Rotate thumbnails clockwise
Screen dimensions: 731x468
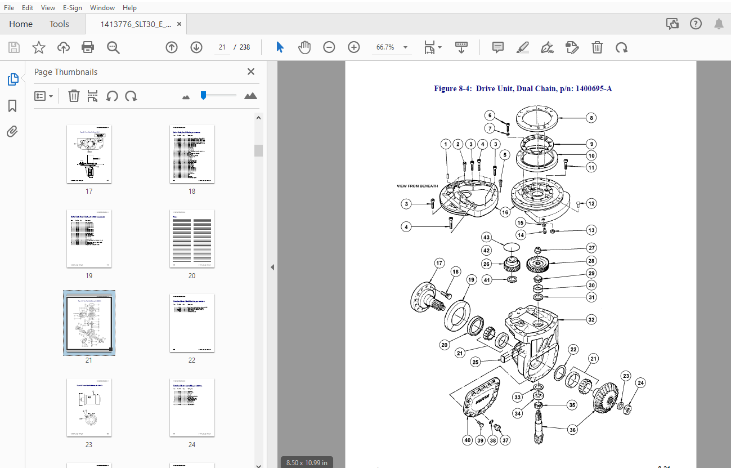click(131, 96)
